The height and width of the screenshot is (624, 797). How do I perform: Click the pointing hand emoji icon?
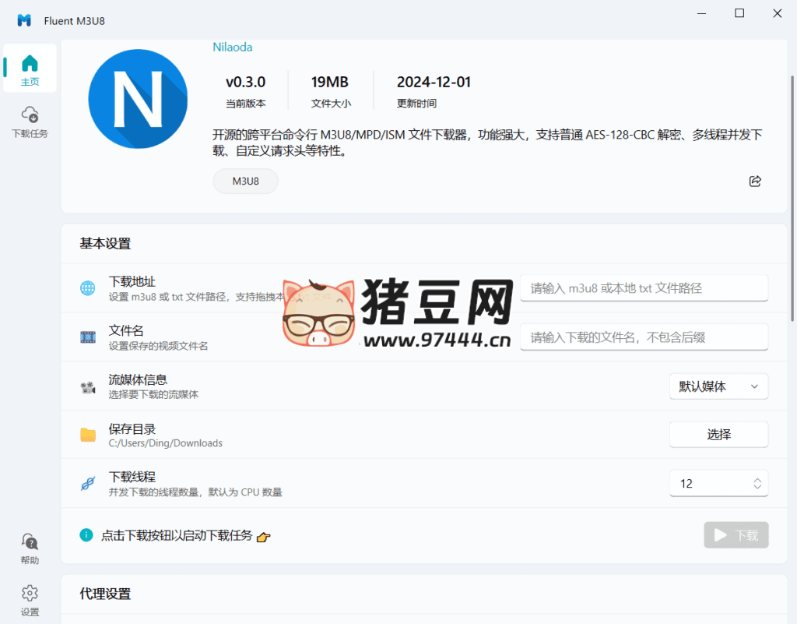tap(263, 537)
